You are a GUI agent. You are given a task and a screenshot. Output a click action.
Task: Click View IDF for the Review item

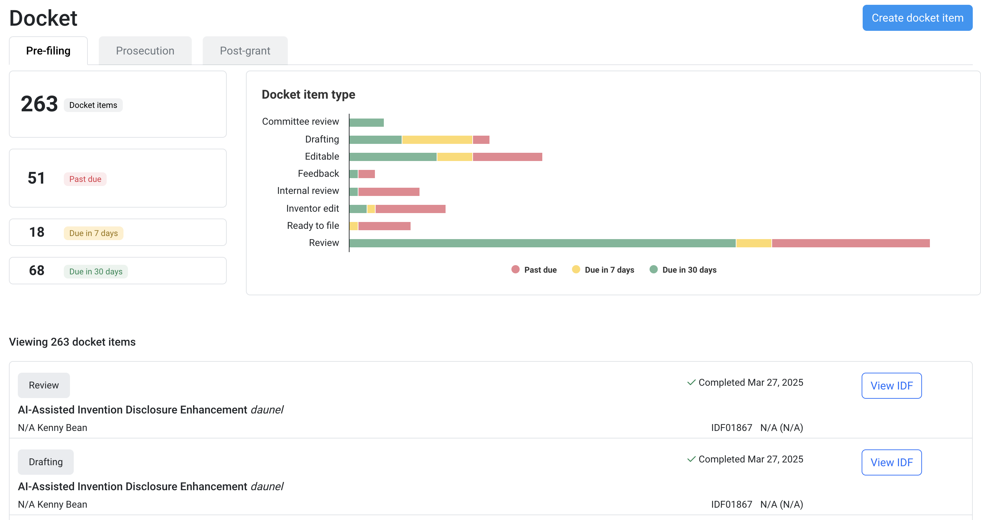[x=891, y=386]
